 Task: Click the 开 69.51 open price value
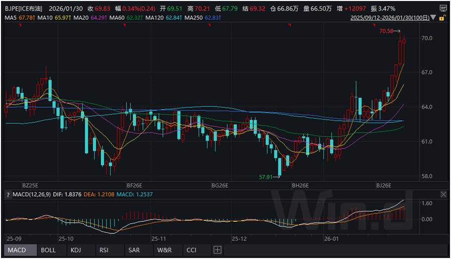(171, 8)
